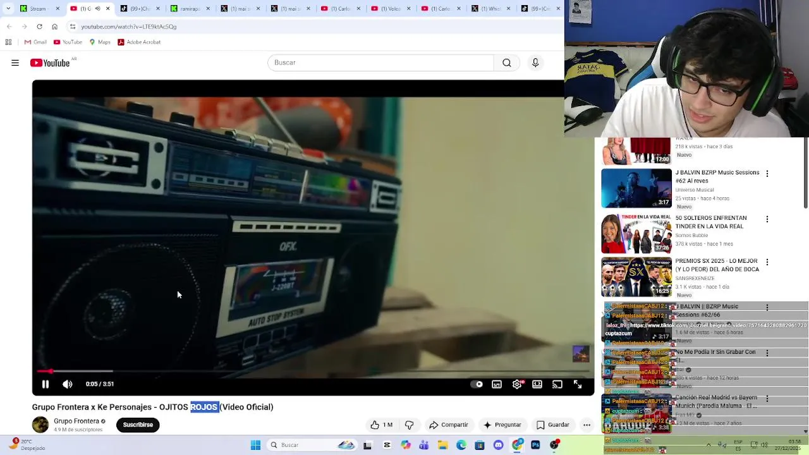The width and height of the screenshot is (809, 455).
Task: Open the Maps bookmark
Action: (x=100, y=42)
